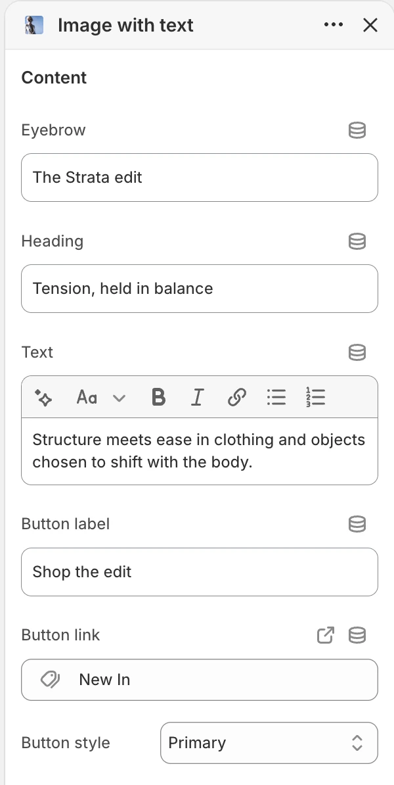
Task: Click the "Image with text" panel title
Action: pyautogui.click(x=125, y=25)
